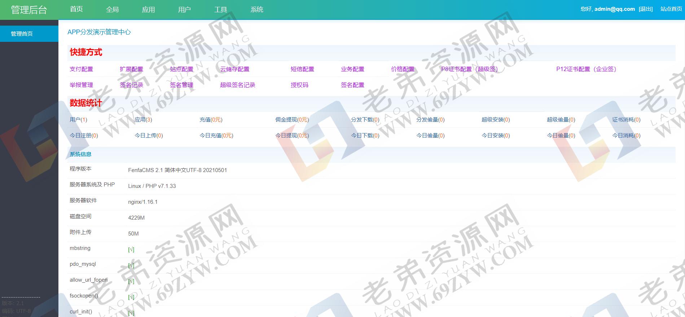
Task: Click the mbstring row label
Action: [80, 248]
